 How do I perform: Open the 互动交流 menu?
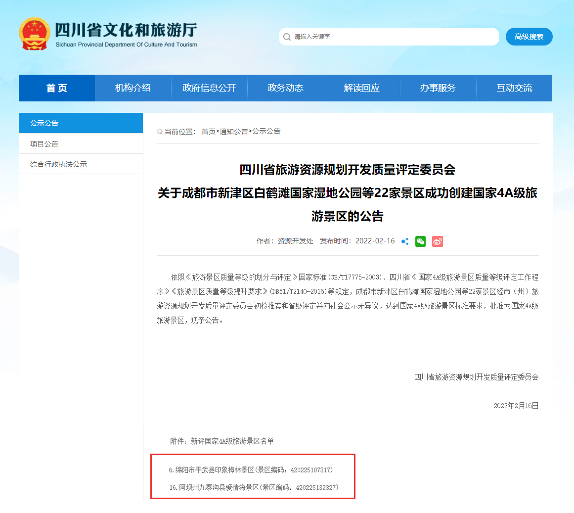(515, 88)
